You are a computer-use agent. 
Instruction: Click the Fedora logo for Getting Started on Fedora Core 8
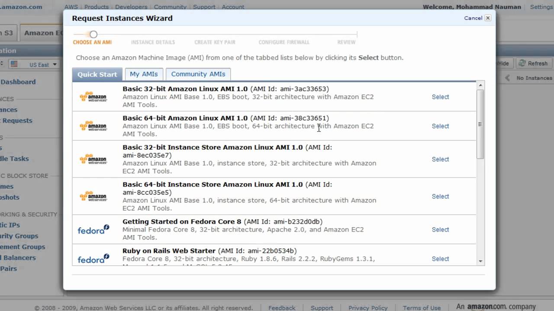click(93, 230)
